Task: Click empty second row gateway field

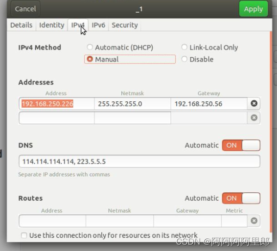Action: [209, 118]
